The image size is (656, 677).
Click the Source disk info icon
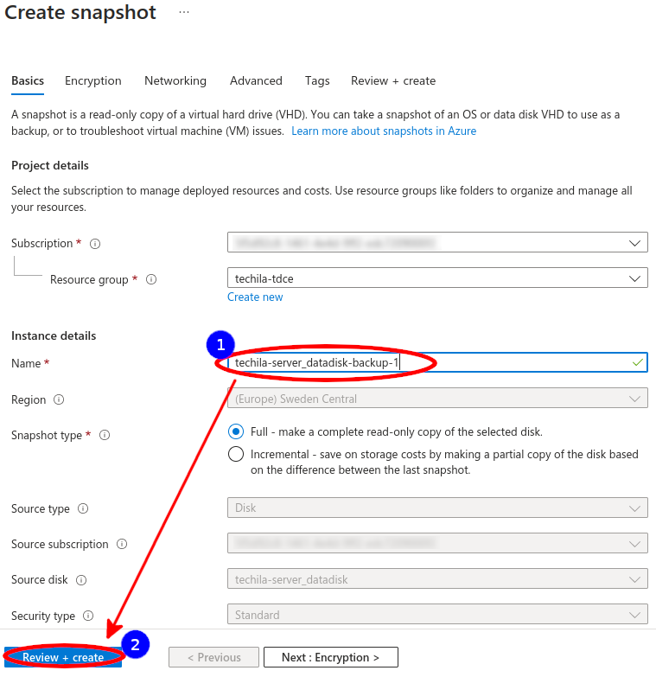[81, 580]
